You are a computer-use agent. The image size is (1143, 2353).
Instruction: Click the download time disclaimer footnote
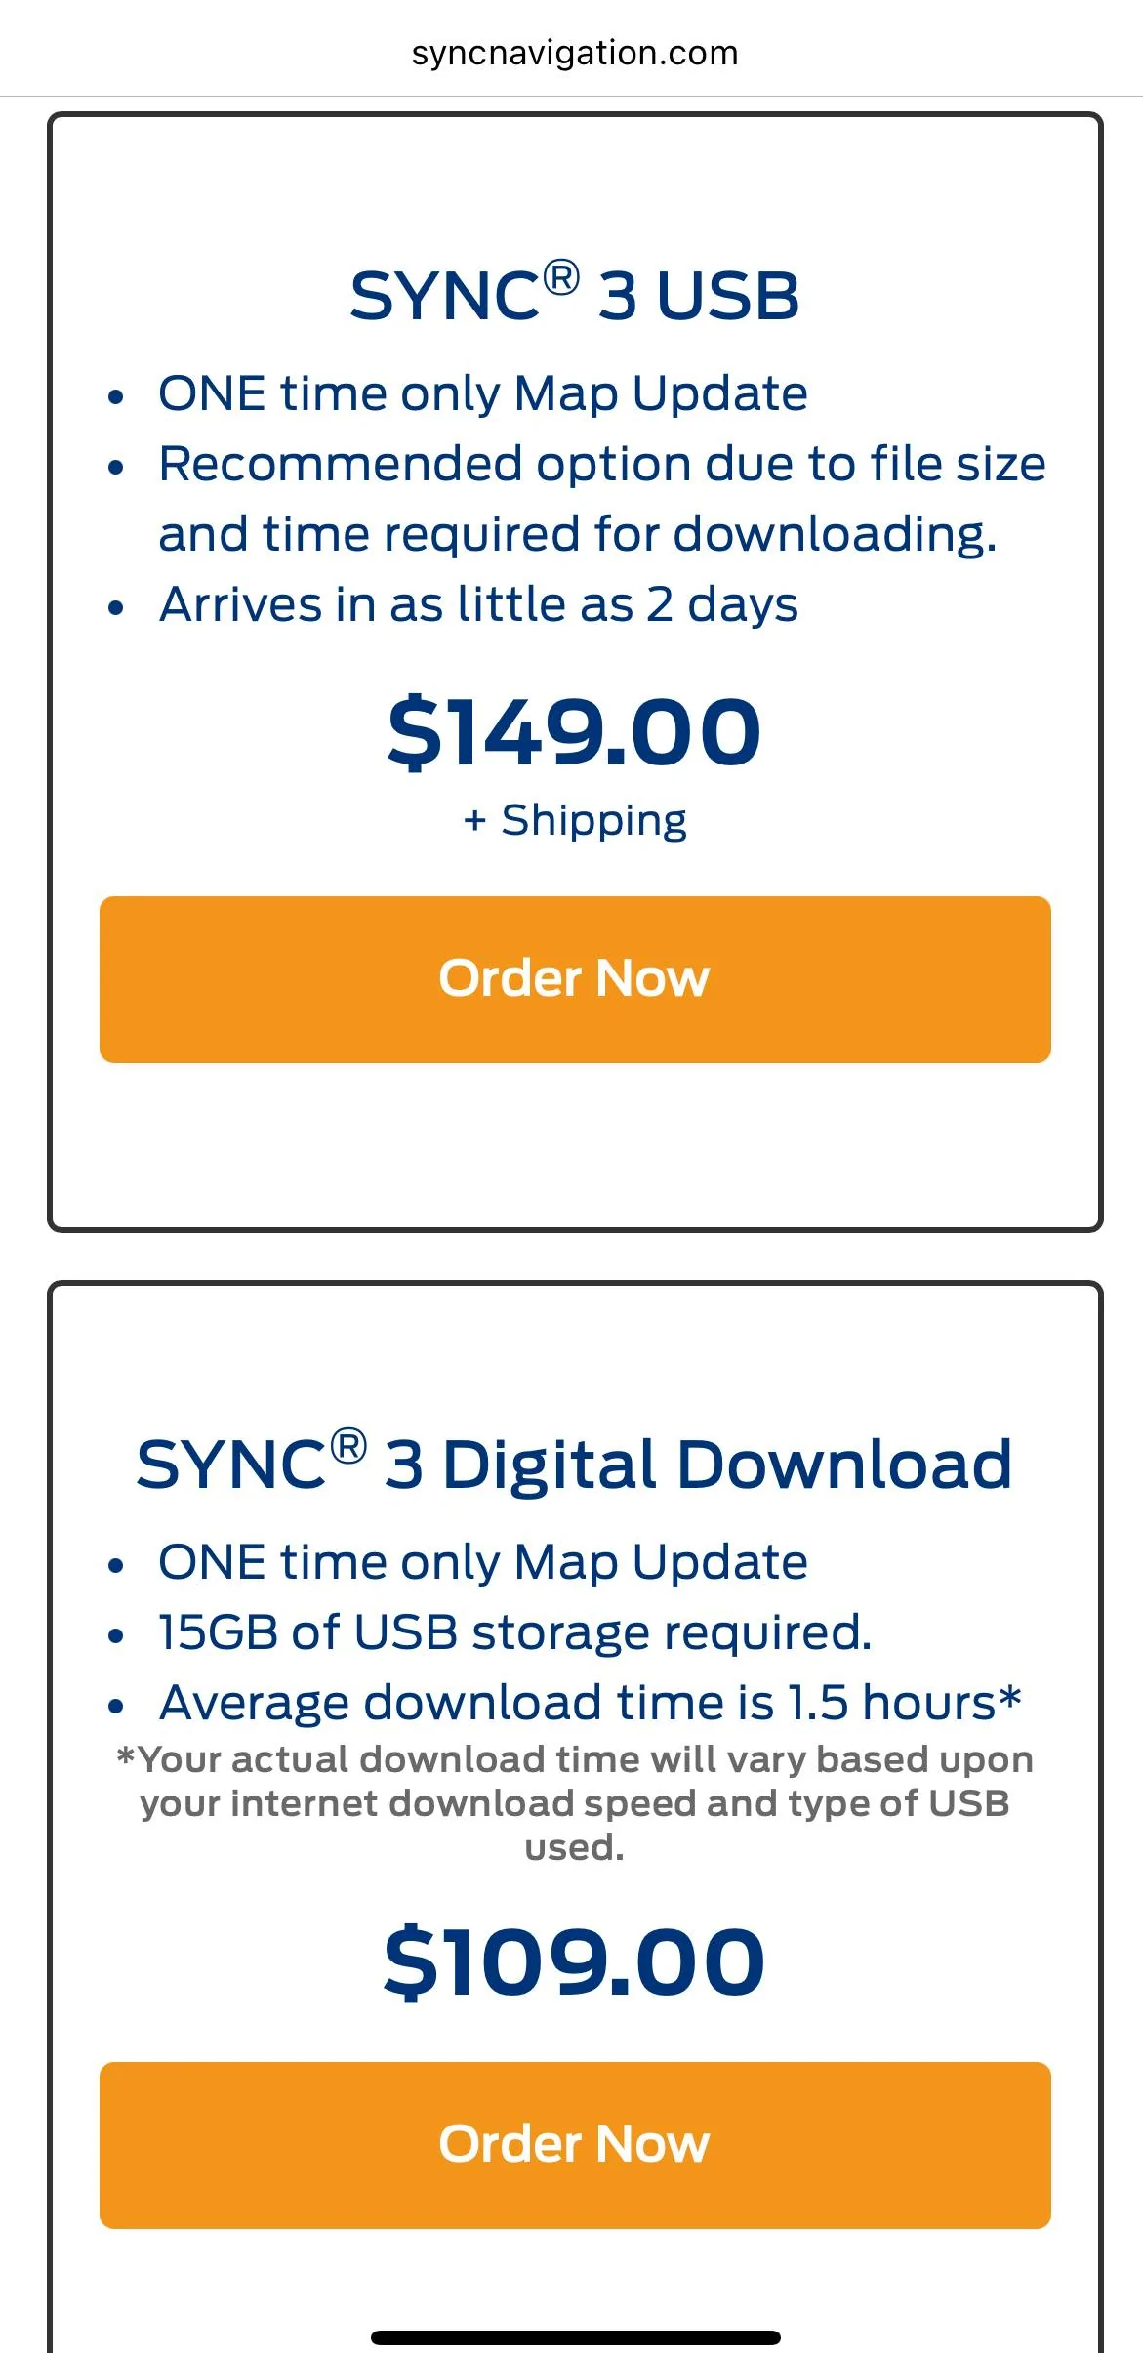(x=574, y=1804)
